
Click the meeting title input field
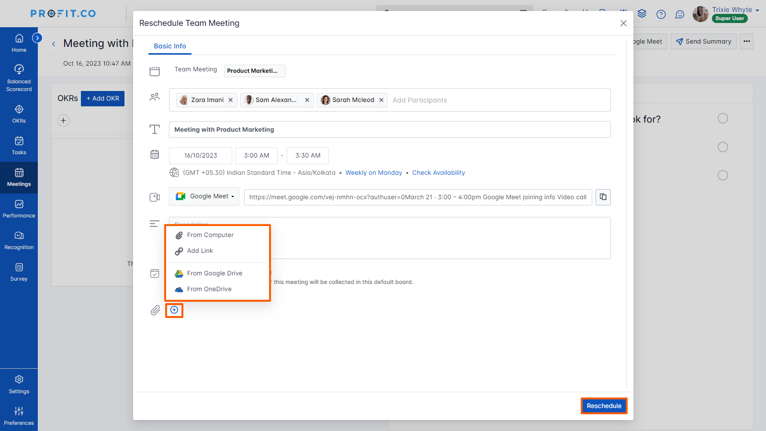[x=389, y=130]
